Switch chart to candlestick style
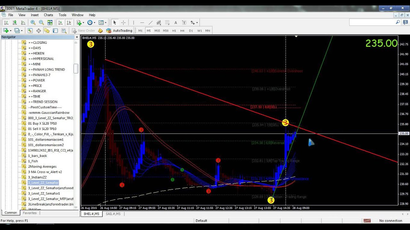The width and height of the screenshot is (410, 230). click(15, 22)
